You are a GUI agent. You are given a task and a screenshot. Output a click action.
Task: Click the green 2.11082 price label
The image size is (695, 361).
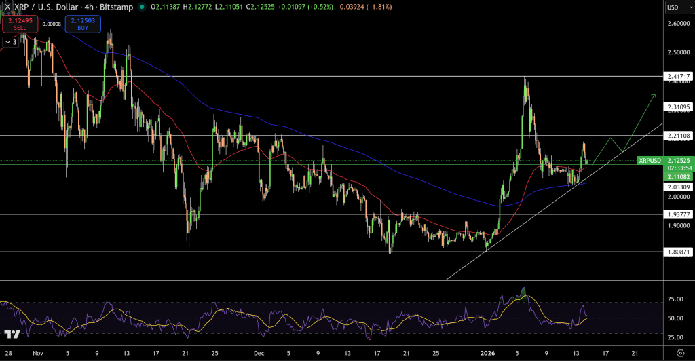tap(678, 176)
